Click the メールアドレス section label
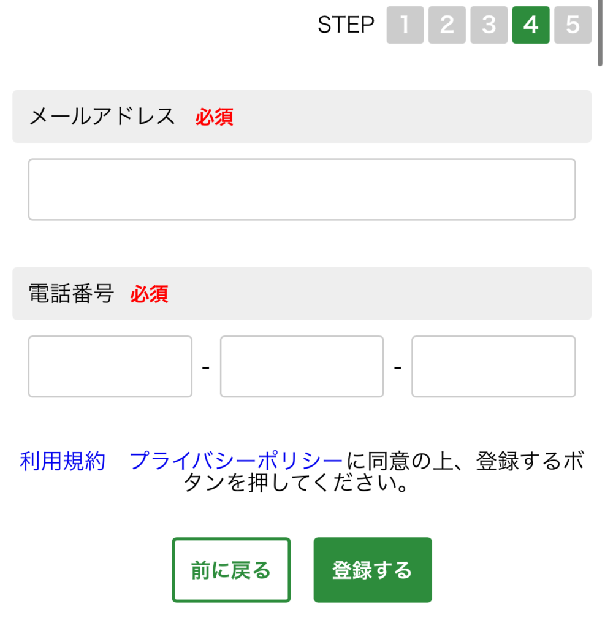605x628 pixels. 102,117
